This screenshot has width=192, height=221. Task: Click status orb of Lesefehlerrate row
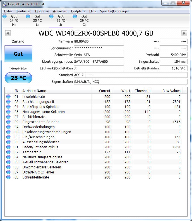(x=8, y=97)
